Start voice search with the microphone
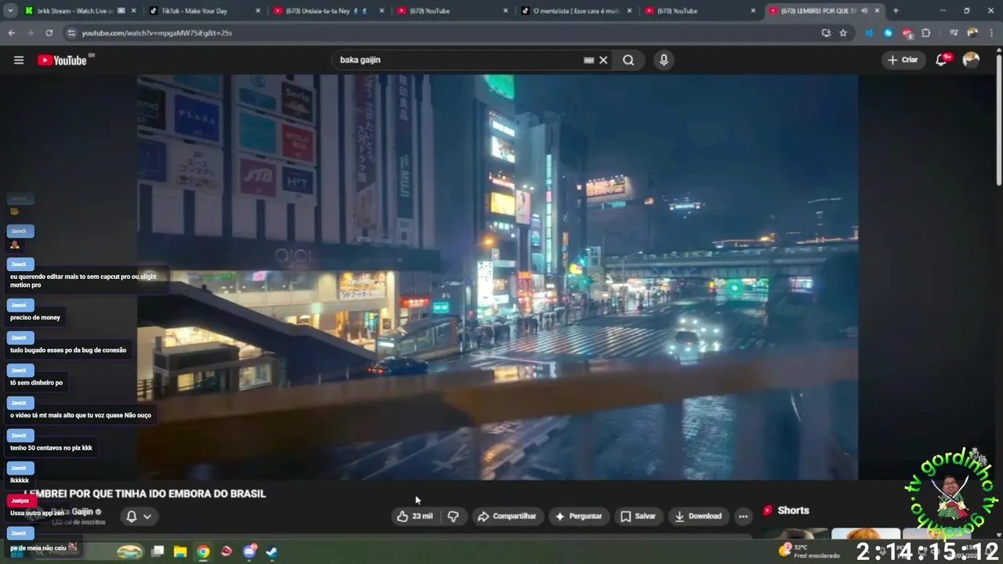This screenshot has width=1003, height=564. point(664,60)
